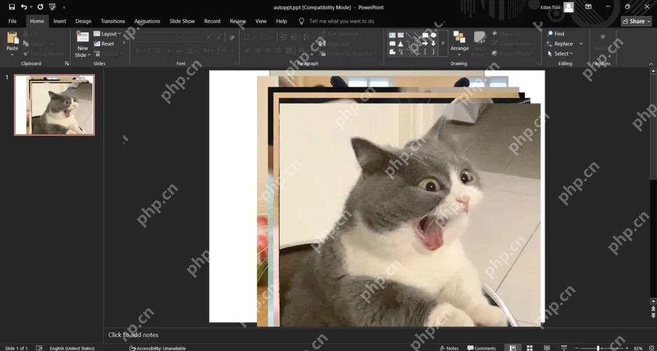
Task: Switch to the Slide Show tab
Action: (x=182, y=21)
